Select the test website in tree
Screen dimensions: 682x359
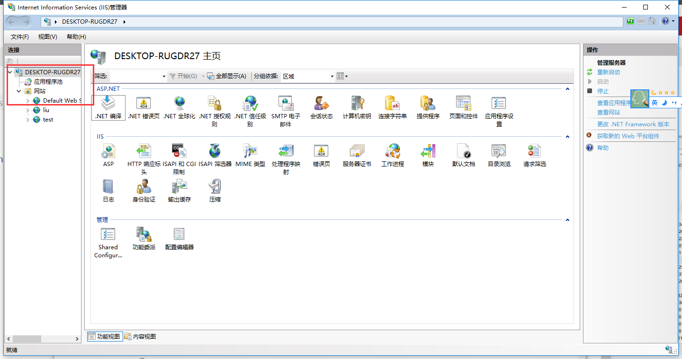(x=48, y=120)
